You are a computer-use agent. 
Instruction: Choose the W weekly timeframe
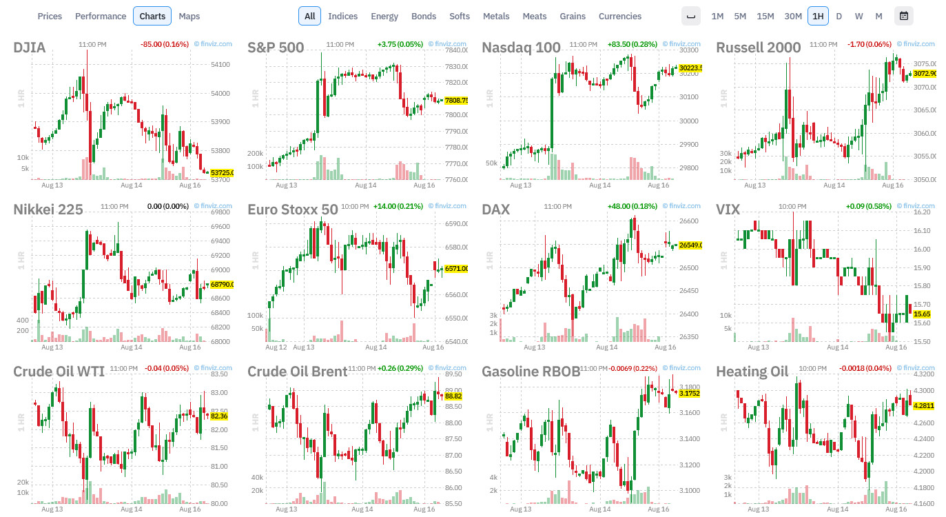click(x=858, y=16)
